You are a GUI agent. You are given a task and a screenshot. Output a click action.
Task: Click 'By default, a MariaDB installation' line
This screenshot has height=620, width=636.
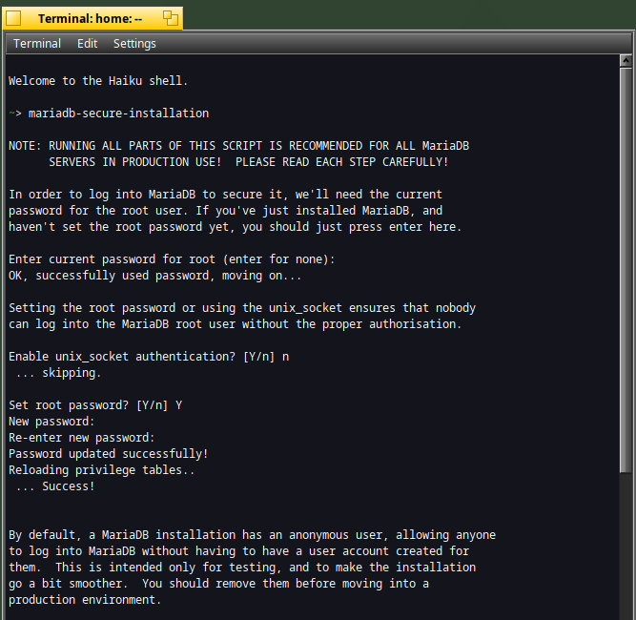(x=252, y=535)
